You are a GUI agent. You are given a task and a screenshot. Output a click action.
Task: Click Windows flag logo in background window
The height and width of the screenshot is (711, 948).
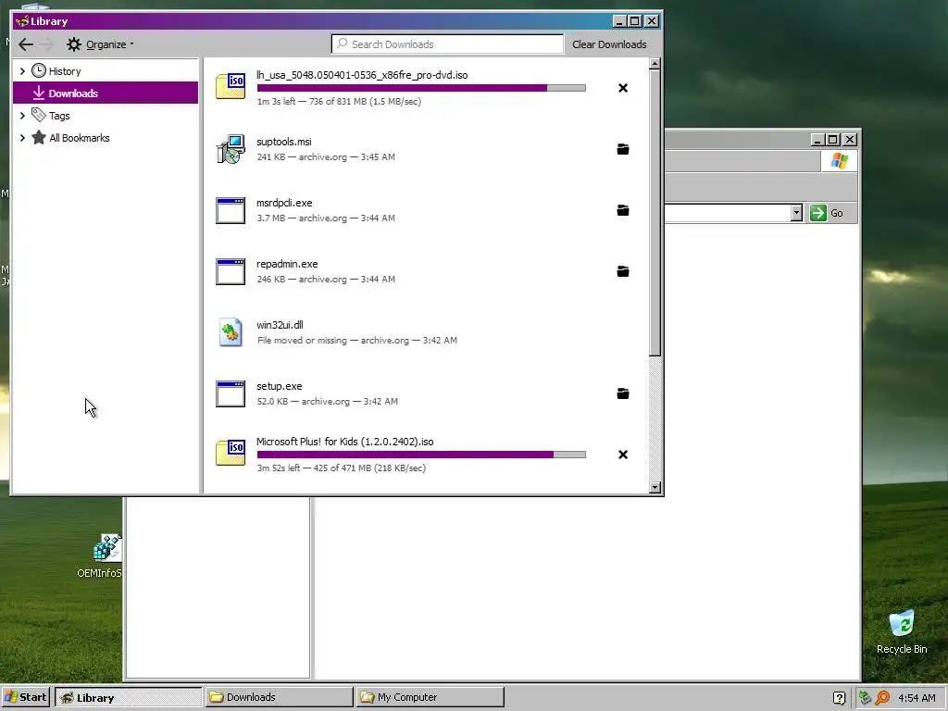point(839,161)
